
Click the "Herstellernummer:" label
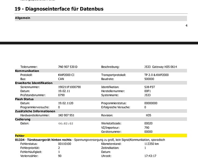pyautogui.click(x=113, y=91)
